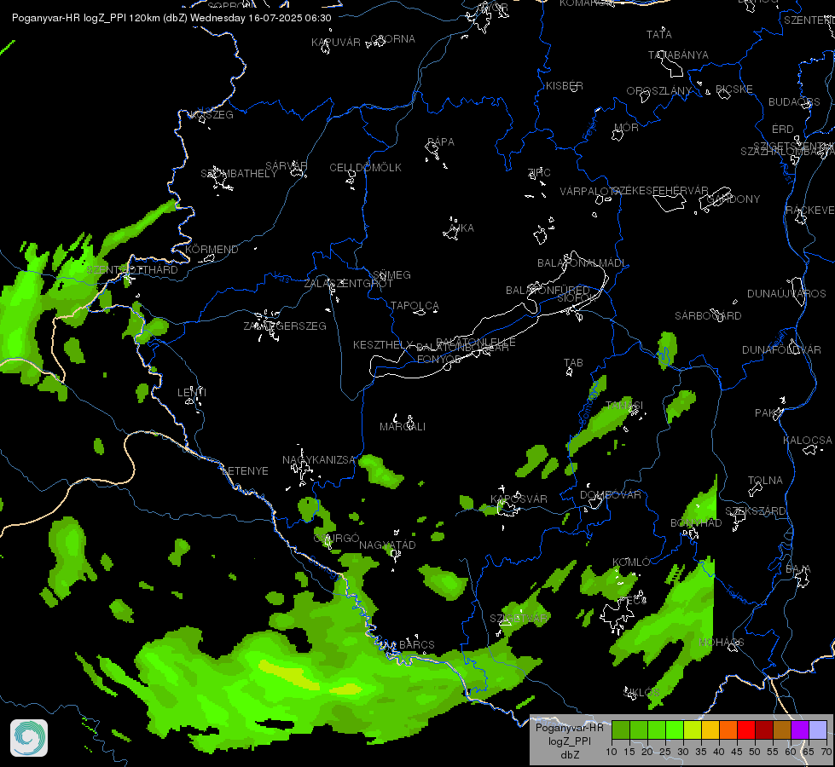Select the ZIRC city label
Screen dimensions: 835x767
(539, 172)
